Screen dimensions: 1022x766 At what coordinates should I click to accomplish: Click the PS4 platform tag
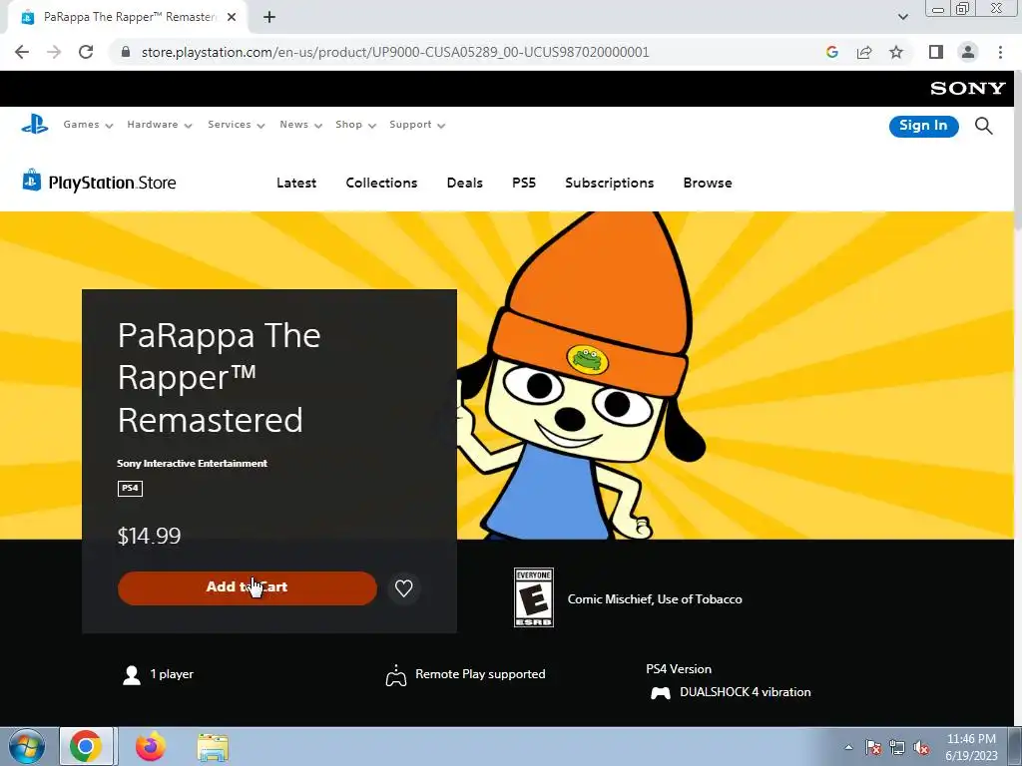click(130, 488)
